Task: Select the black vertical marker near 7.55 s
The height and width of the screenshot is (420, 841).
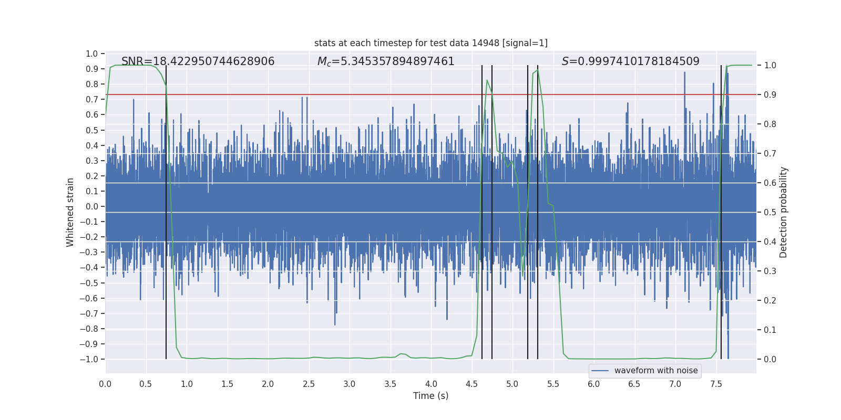Action: pos(721,212)
